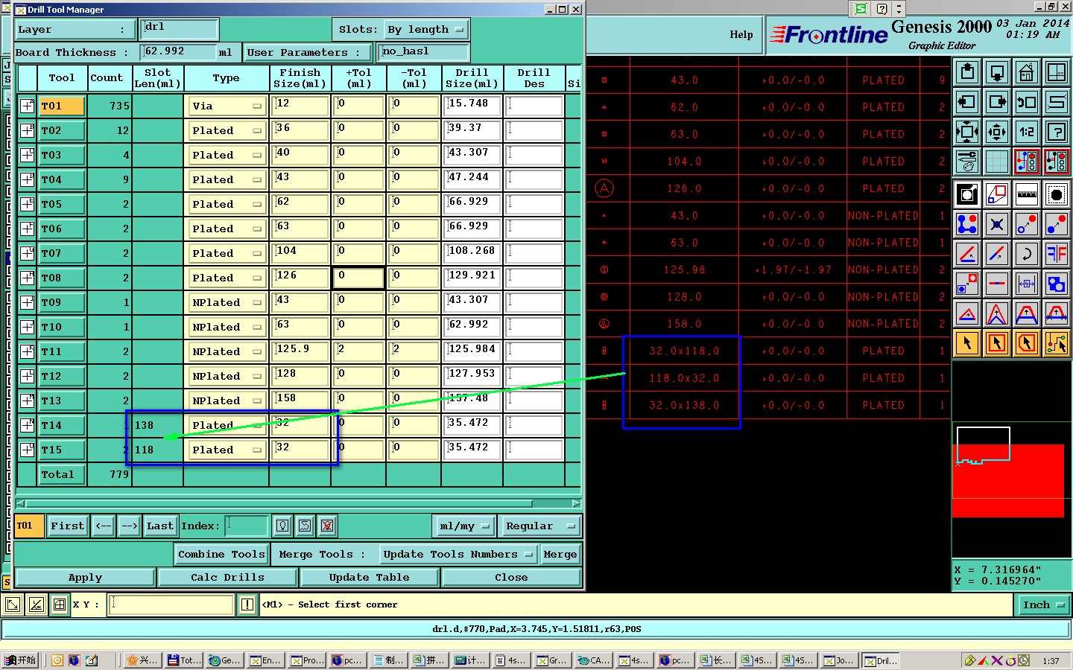Open the Type dropdown for T01 (Via)
Viewport: 1073px width, 670px height.
pyautogui.click(x=227, y=106)
